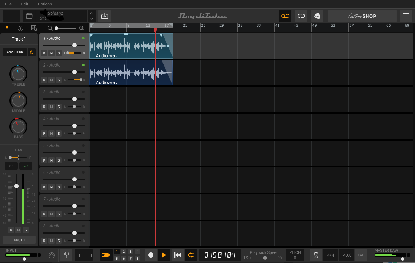Viewport: 415px width, 263px height.
Task: Open the looper icon view
Action: [301, 16]
